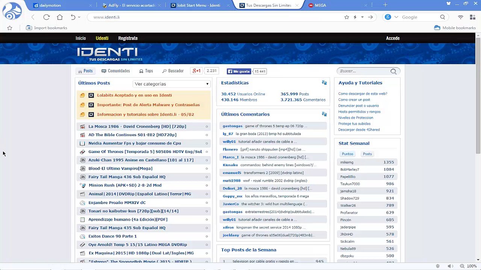Open user mikemg profile in Stat Semanal

[x=347, y=162]
